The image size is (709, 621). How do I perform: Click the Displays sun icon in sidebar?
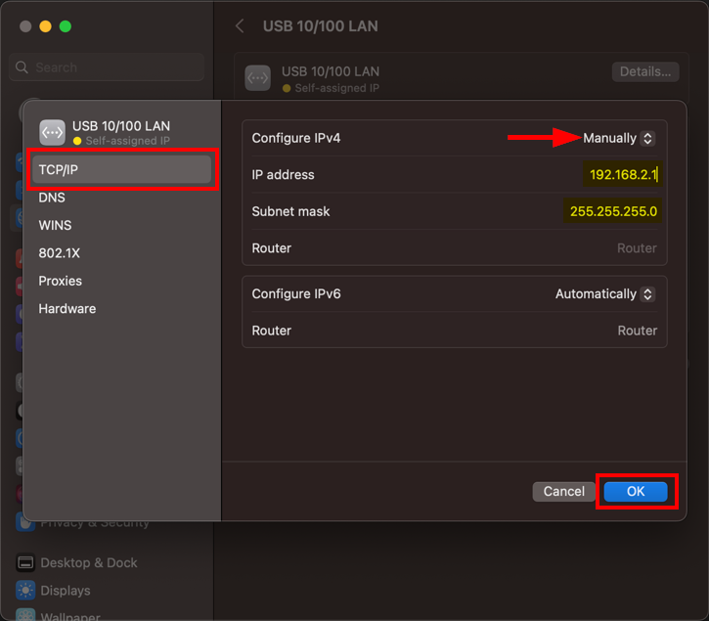(25, 591)
